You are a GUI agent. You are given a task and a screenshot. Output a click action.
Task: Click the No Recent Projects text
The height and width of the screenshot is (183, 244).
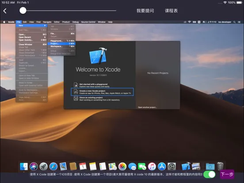click(x=158, y=73)
